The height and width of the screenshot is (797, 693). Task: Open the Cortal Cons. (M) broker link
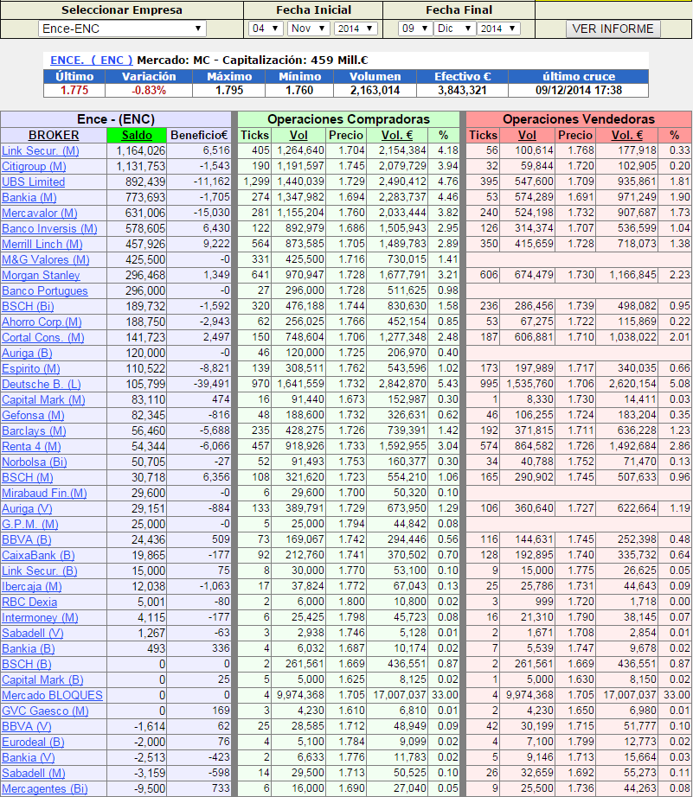[42, 337]
